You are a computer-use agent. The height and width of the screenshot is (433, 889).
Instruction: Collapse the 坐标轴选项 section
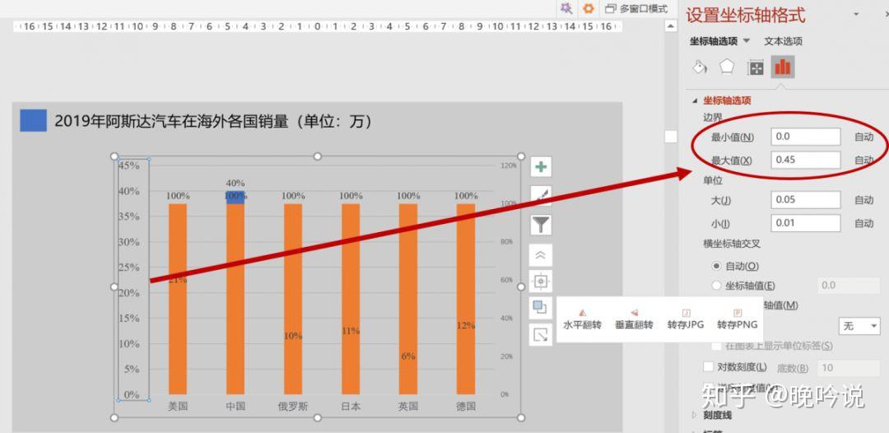click(x=695, y=101)
